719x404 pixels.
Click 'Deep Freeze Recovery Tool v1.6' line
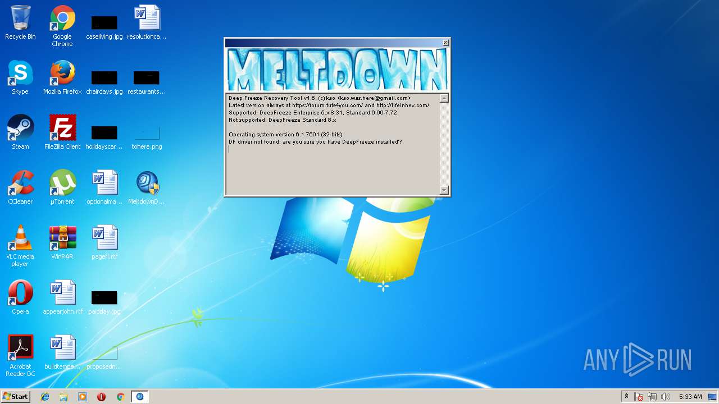pos(320,98)
